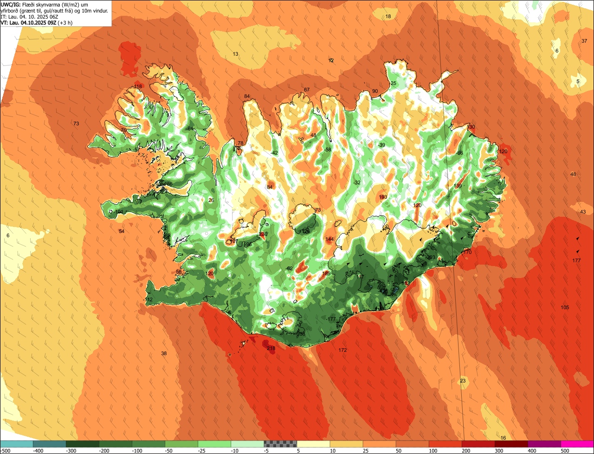Click the red-orange swatch between 100 and 200
The image size is (594, 454).
(x=445, y=444)
